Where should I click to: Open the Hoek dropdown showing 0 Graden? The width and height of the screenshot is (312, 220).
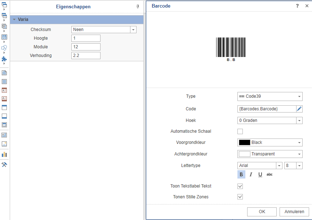pos(270,120)
